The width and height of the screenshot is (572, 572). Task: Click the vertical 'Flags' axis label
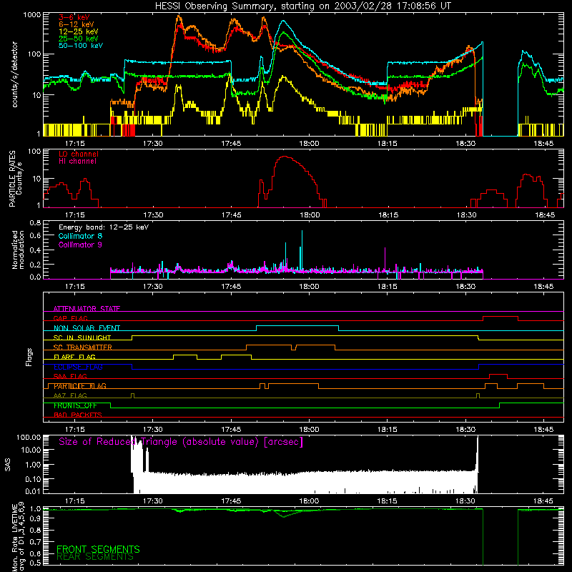coord(29,357)
